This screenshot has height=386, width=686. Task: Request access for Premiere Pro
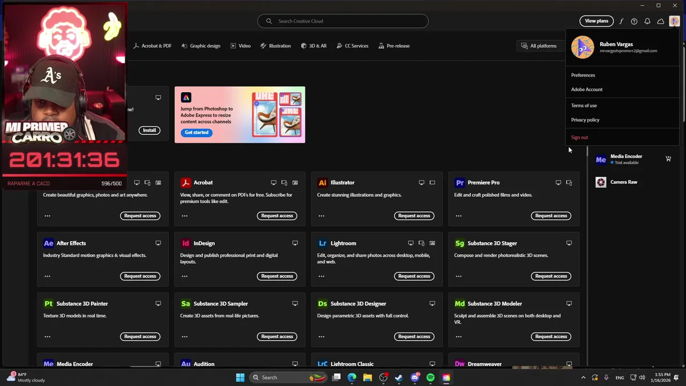551,216
